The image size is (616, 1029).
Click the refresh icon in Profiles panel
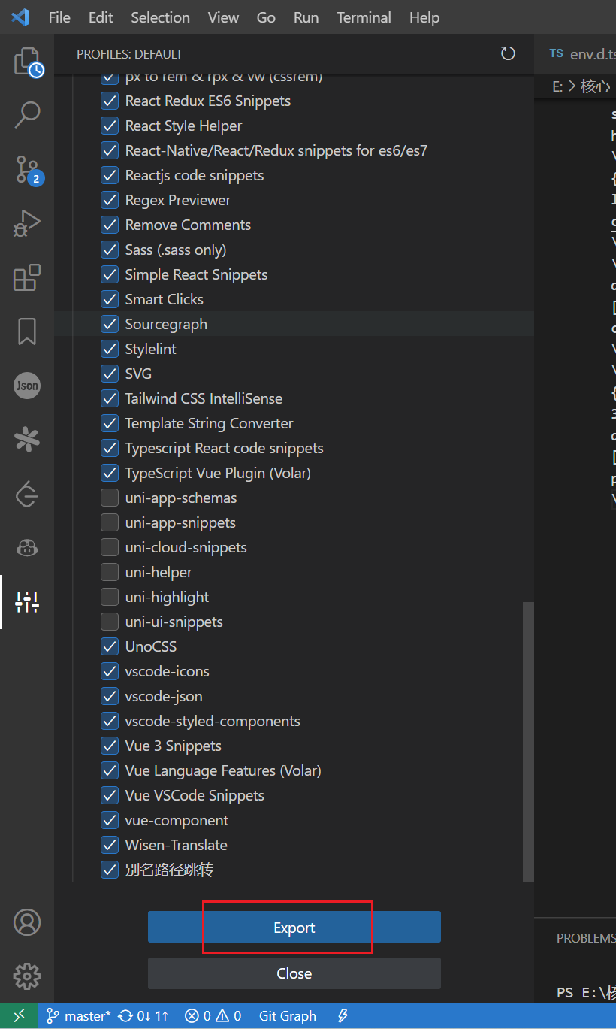click(x=508, y=53)
